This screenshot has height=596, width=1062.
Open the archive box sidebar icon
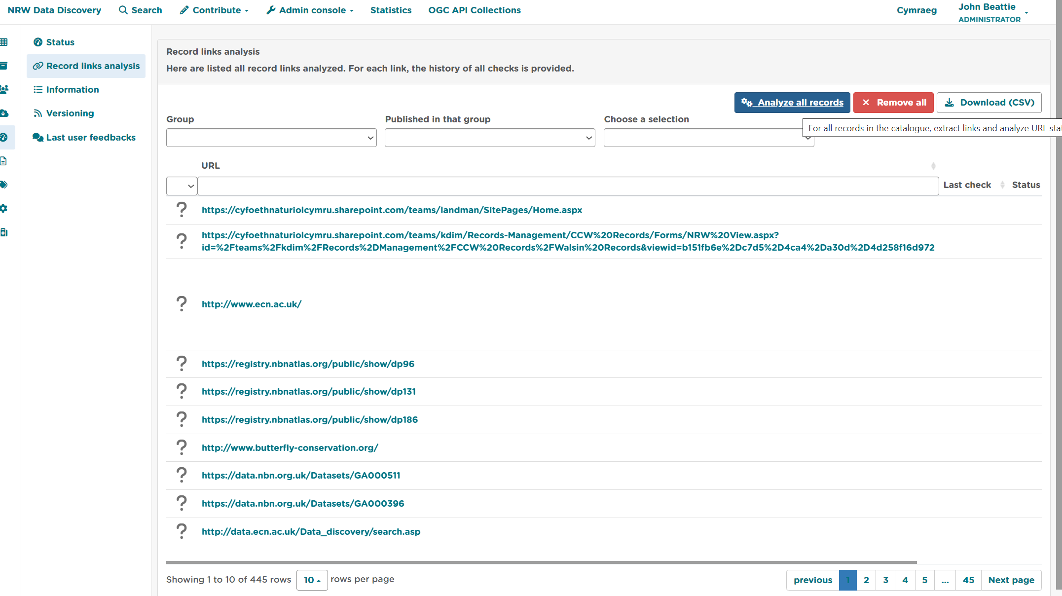coord(4,66)
